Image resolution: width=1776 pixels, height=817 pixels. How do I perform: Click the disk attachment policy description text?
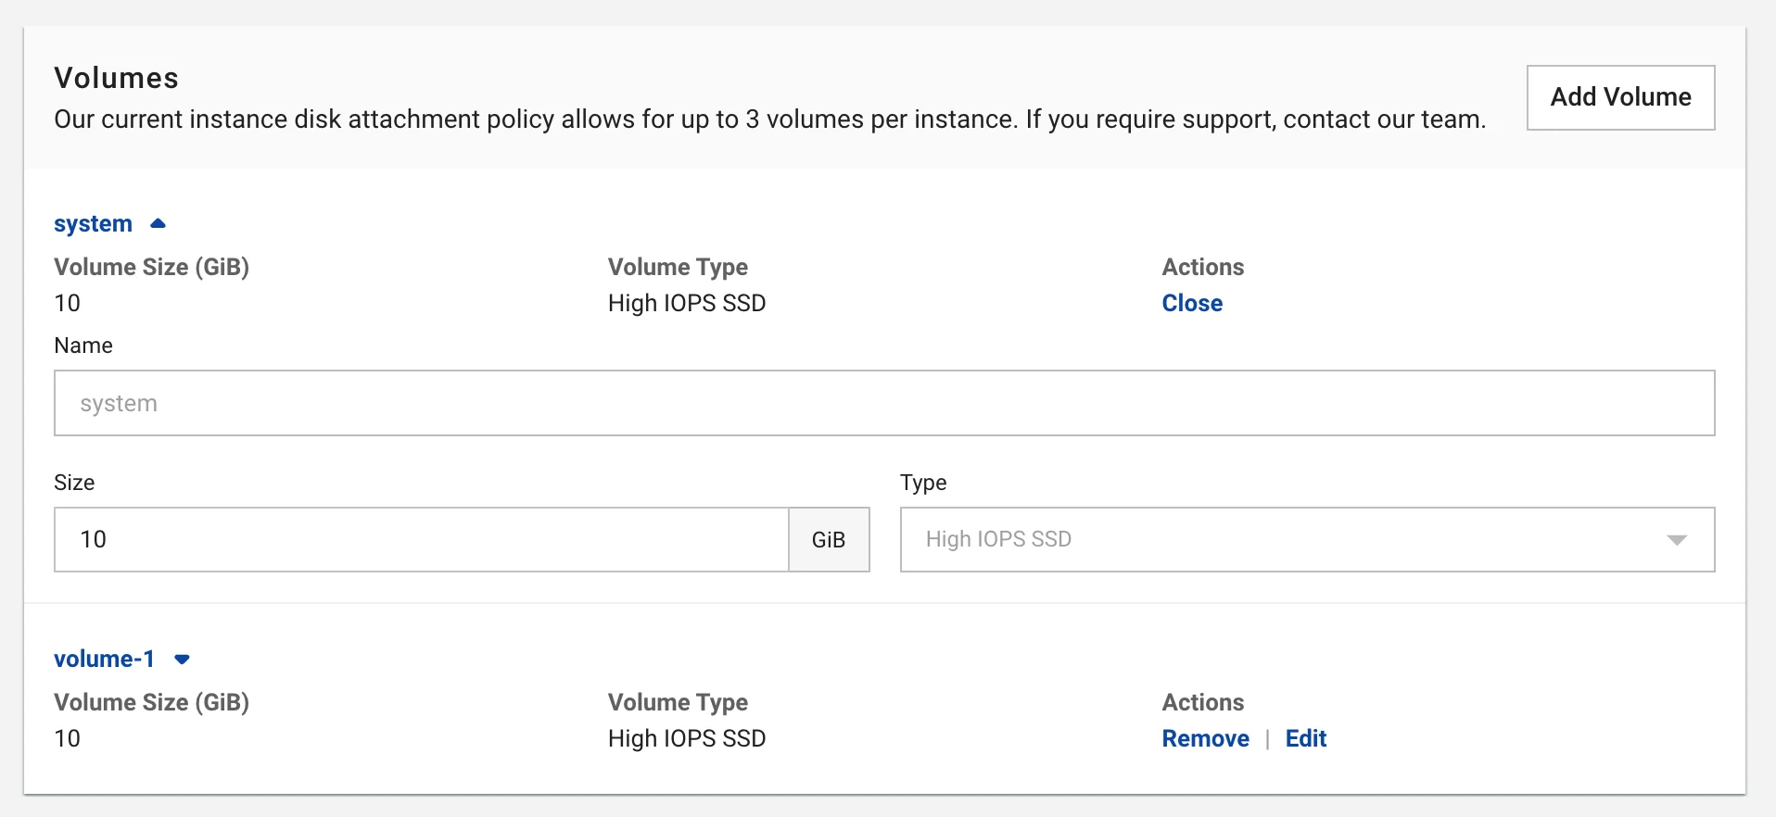coord(769,119)
